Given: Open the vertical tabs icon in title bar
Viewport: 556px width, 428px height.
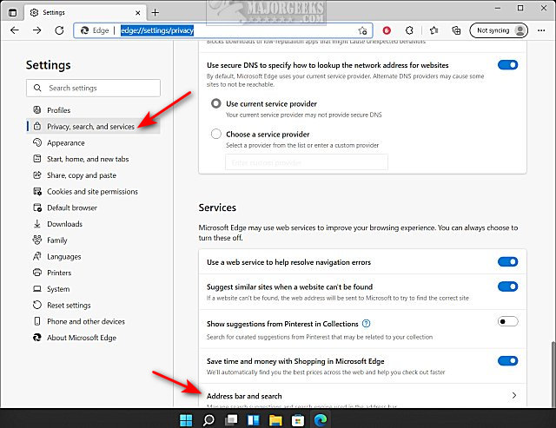Looking at the screenshot, I should point(12,13).
